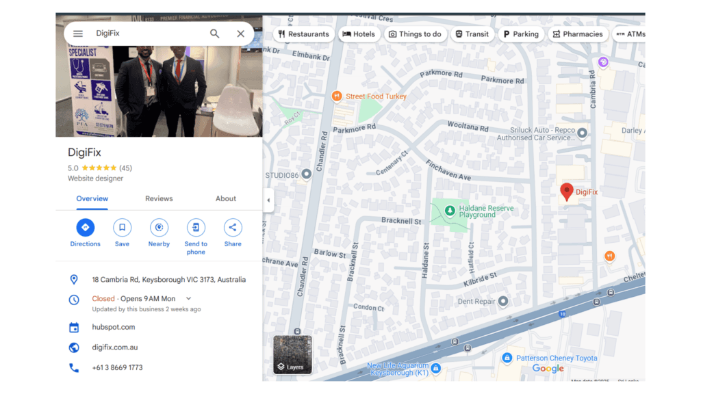Click into the DigiFix search field
This screenshot has width=701, height=394.
pyautogui.click(x=148, y=34)
